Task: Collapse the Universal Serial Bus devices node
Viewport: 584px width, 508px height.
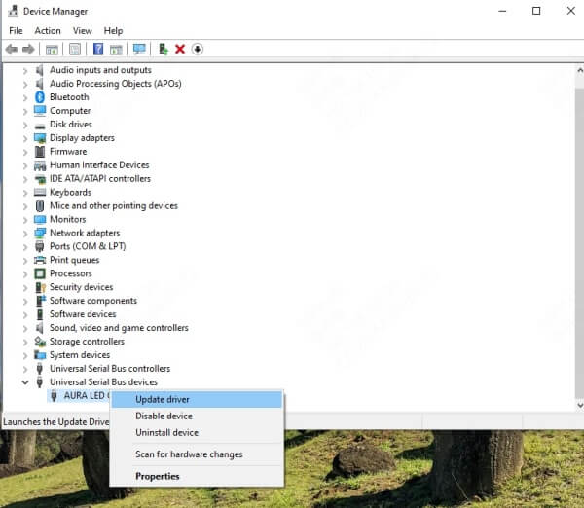Action: (x=25, y=382)
